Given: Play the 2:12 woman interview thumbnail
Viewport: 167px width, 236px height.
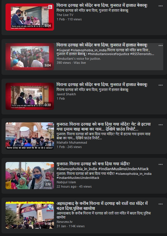Looking at the screenshot, I should click(30, 175).
